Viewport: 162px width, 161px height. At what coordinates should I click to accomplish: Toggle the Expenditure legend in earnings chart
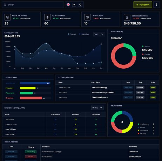click(84, 34)
